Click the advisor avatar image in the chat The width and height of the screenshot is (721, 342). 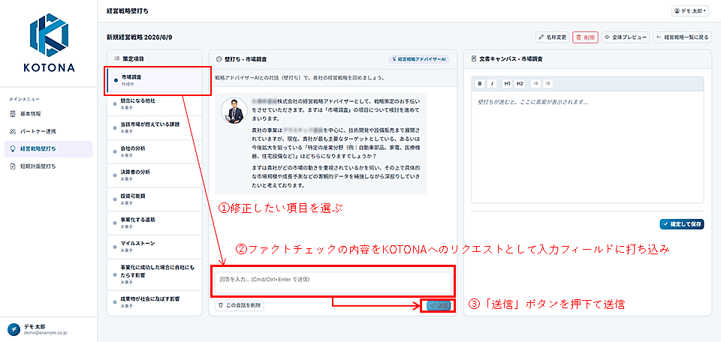coord(234,111)
